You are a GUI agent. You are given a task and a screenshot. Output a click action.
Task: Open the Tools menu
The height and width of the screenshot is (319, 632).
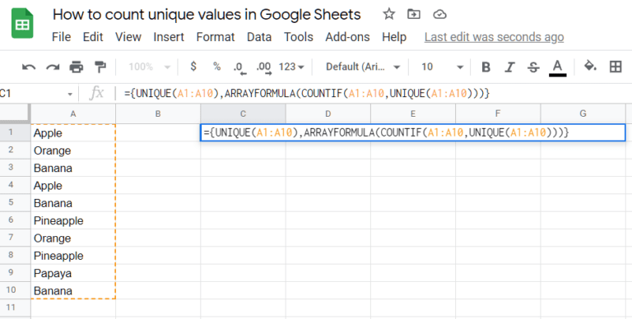point(298,37)
